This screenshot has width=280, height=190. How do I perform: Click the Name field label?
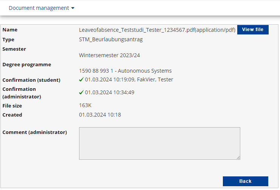(10, 30)
